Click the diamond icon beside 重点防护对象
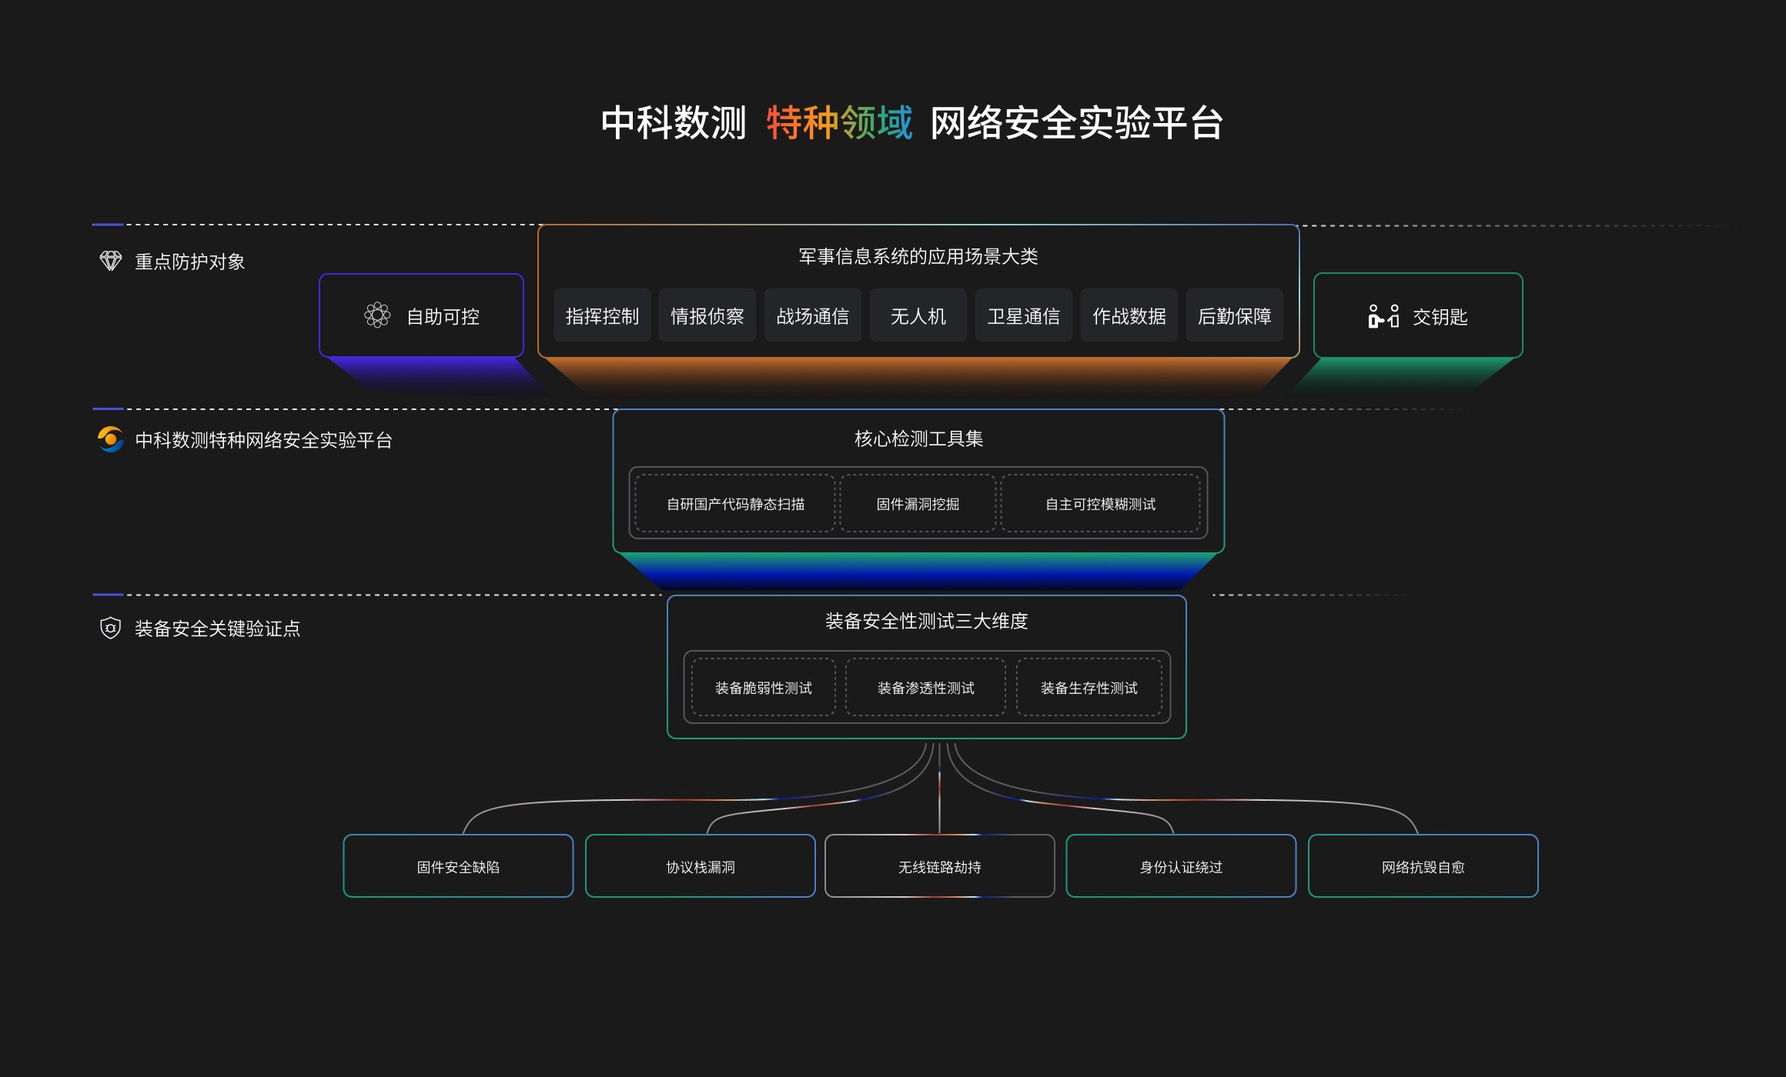 click(111, 261)
